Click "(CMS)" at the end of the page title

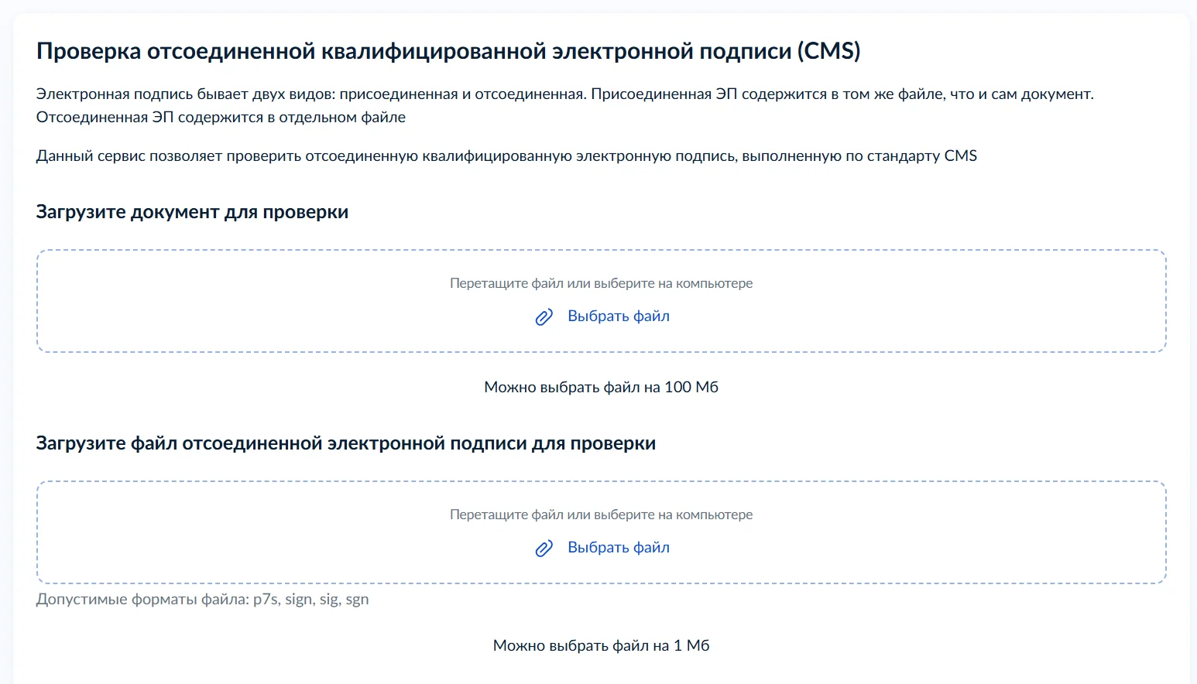[831, 51]
